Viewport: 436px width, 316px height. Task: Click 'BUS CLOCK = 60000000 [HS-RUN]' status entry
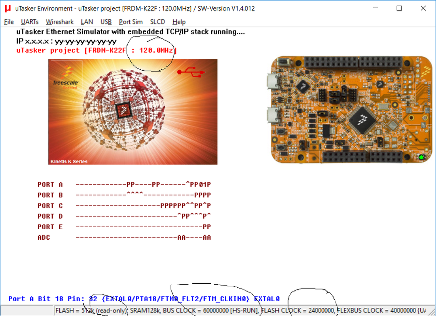(x=211, y=310)
